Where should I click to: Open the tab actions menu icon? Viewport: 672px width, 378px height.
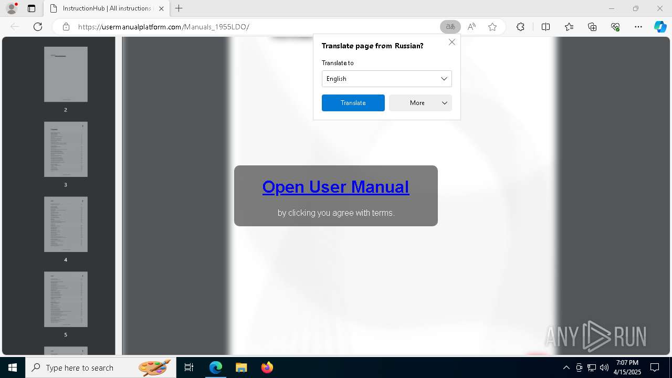tap(31, 8)
